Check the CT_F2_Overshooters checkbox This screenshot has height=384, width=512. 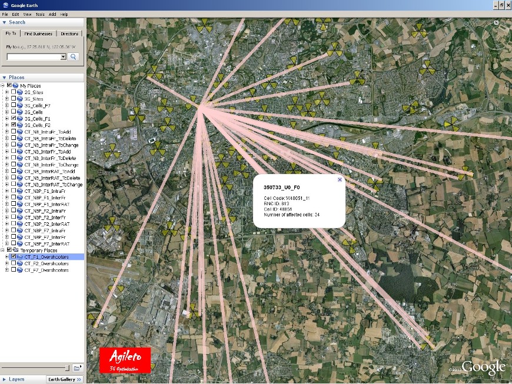(14, 263)
